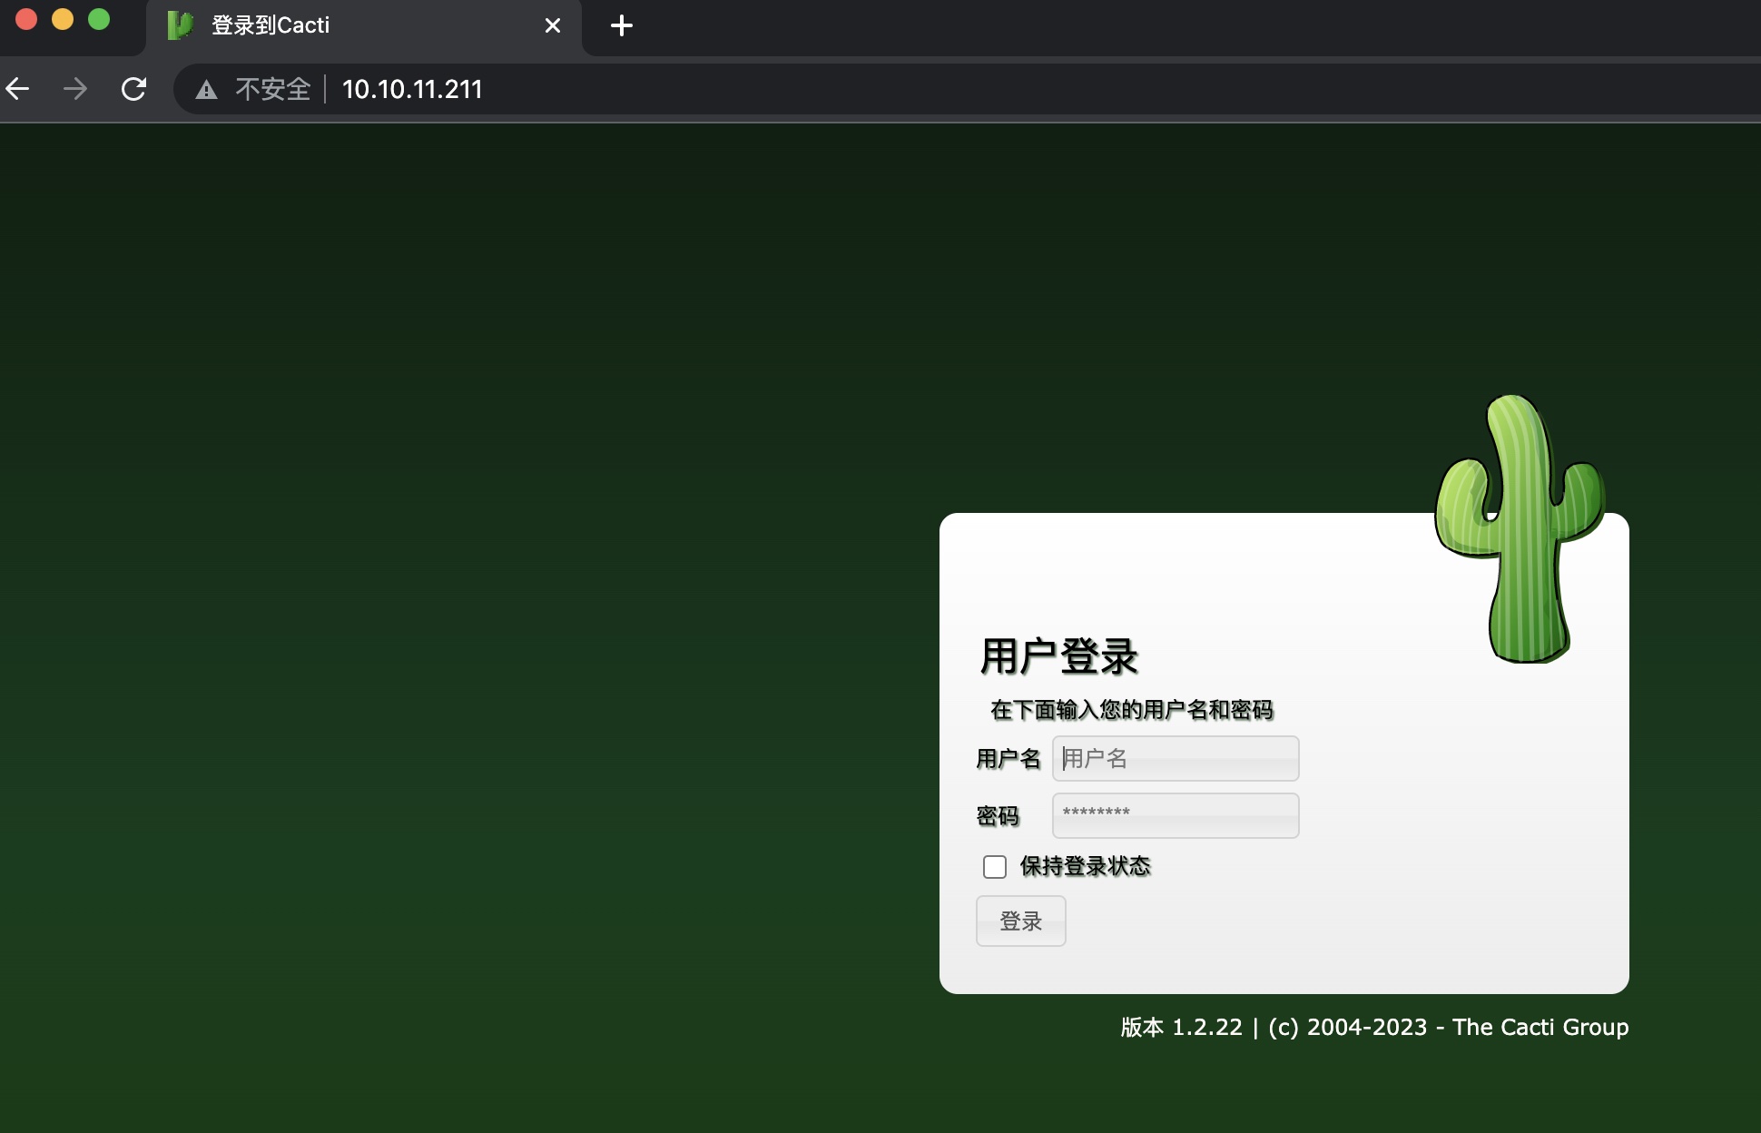This screenshot has width=1761, height=1133.
Task: Click the 用户登录 heading
Action: [1058, 656]
